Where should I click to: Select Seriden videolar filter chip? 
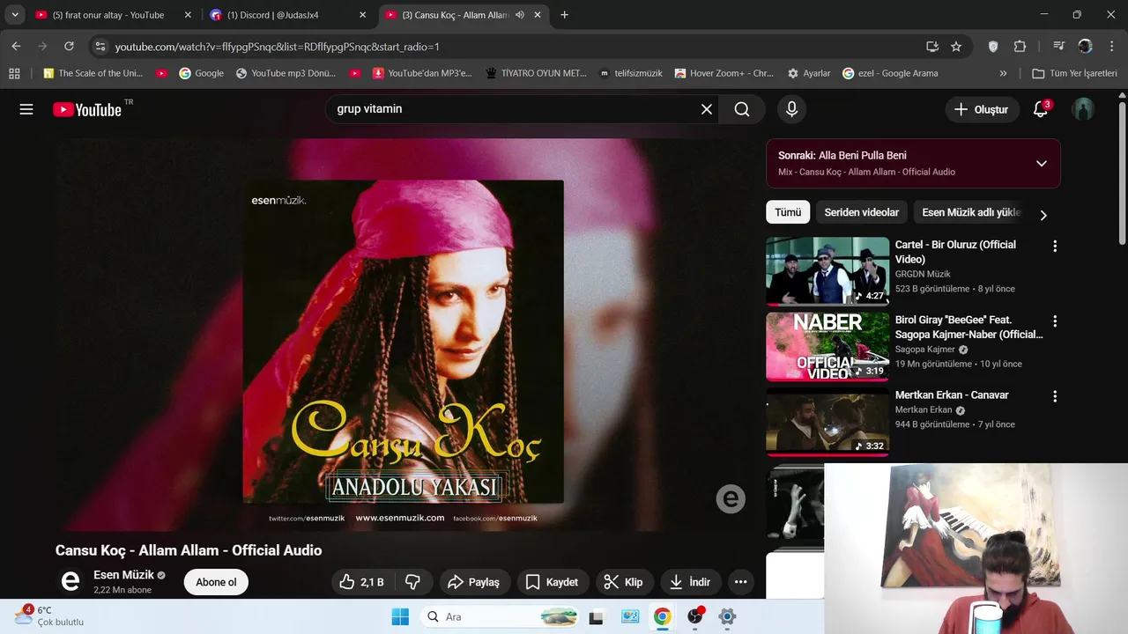tap(862, 212)
